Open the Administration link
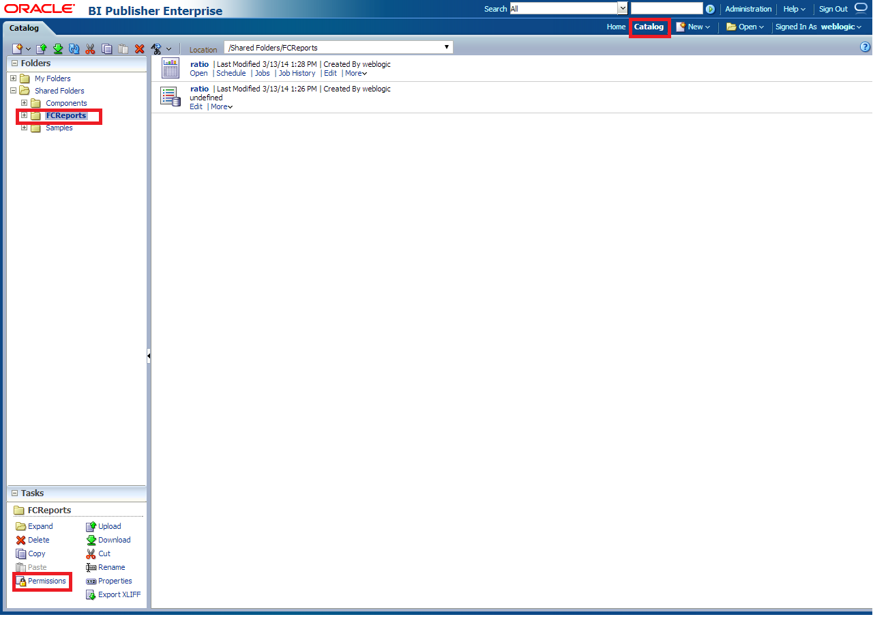The height and width of the screenshot is (619, 873). pos(748,9)
